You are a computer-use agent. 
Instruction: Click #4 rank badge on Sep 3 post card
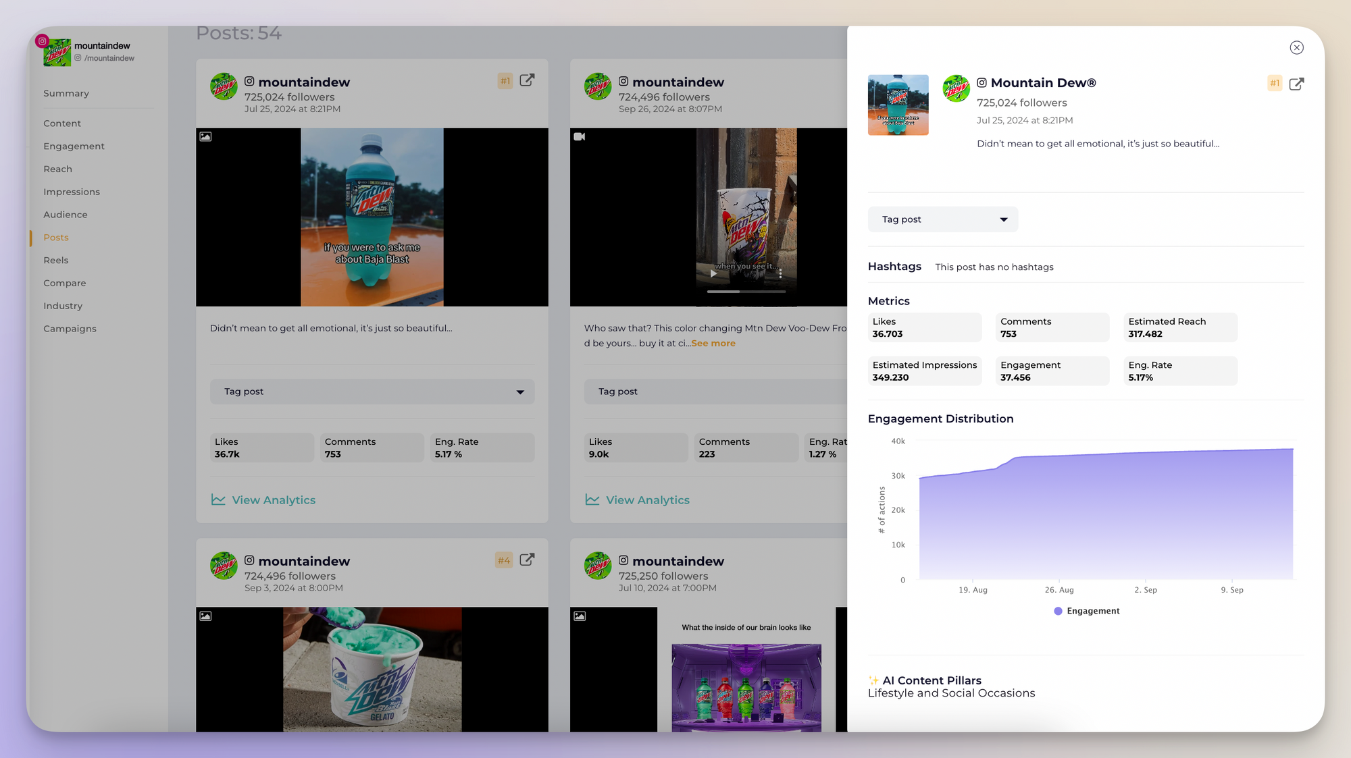[504, 560]
